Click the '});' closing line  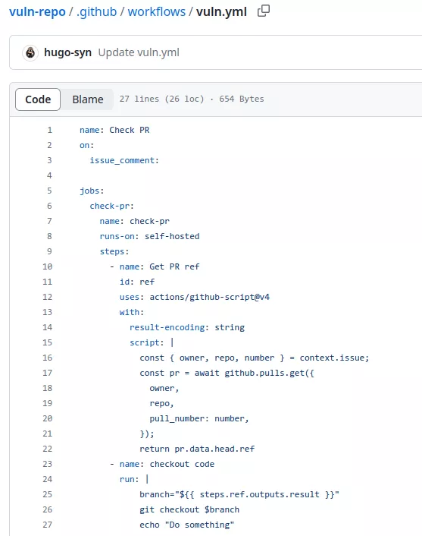[147, 434]
